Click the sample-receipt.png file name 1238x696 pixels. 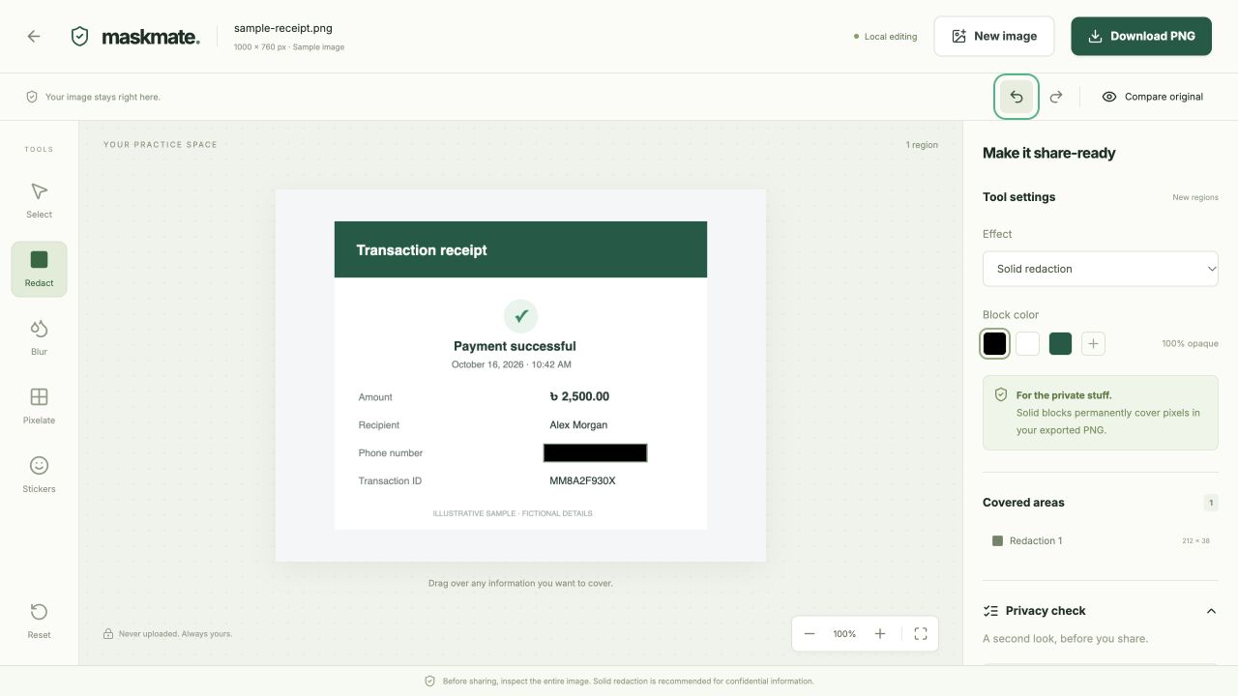point(283,28)
